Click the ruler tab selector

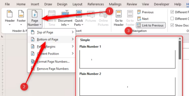point(2,36)
